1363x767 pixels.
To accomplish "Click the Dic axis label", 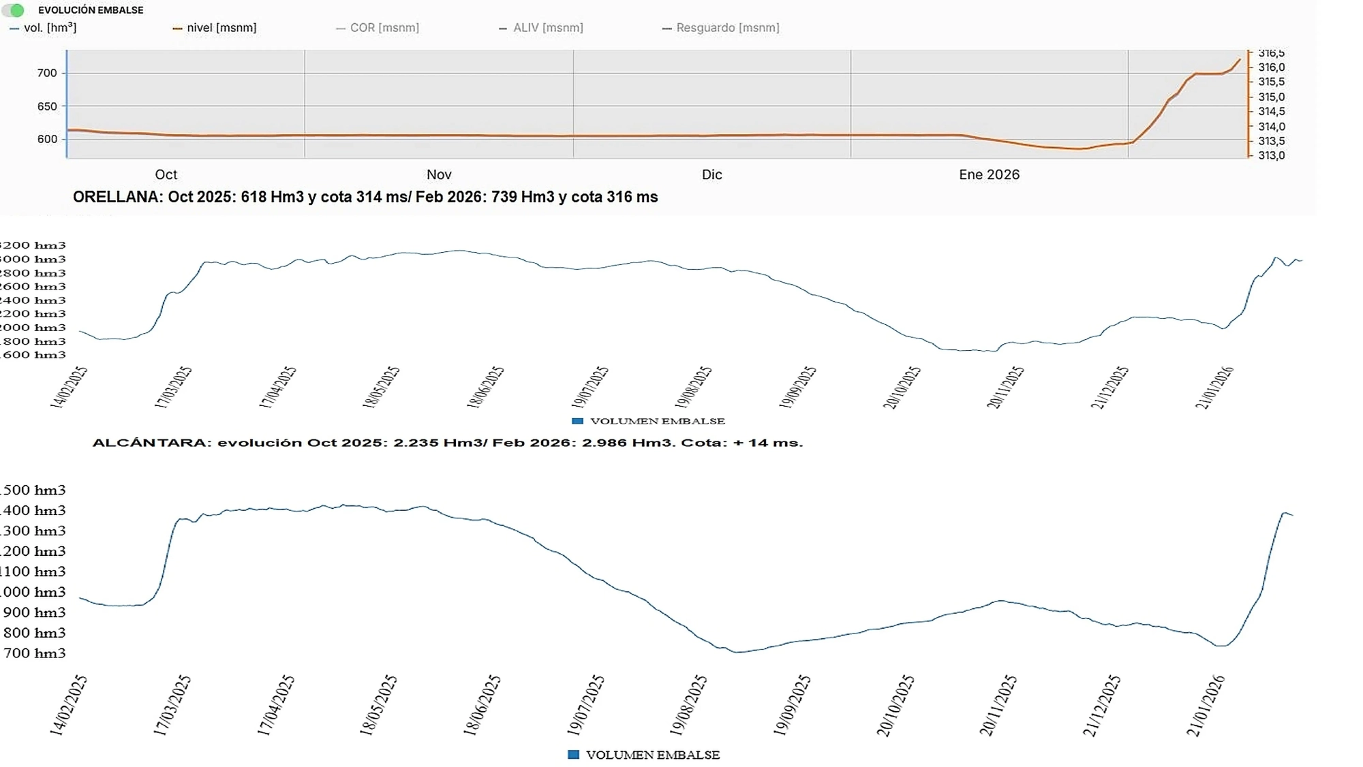I will point(711,174).
